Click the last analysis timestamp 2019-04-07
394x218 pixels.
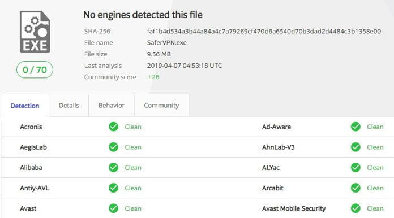pyautogui.click(x=185, y=66)
